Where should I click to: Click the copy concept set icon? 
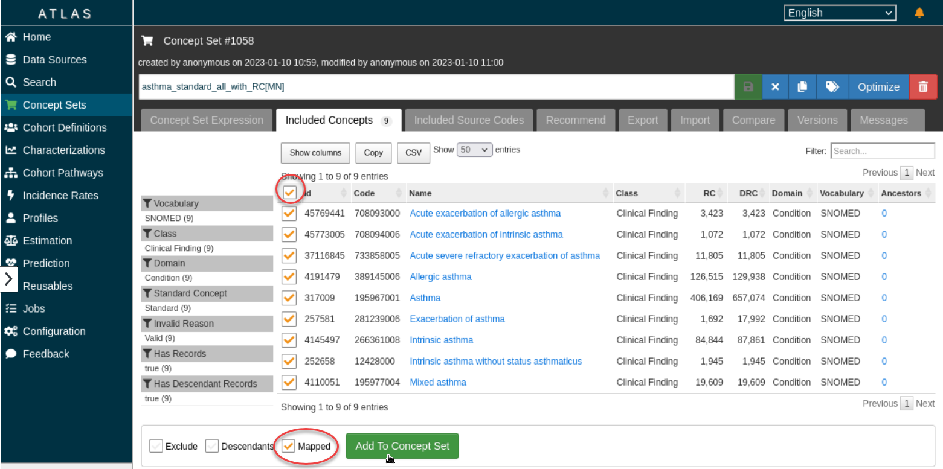[x=802, y=87]
